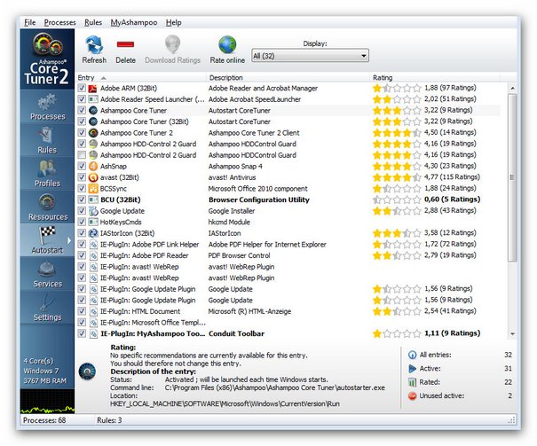Enable the unchecked Ashampoo HDD-Control 2 Guard entry
Viewport: 537px width, 446px height.
click(82, 155)
